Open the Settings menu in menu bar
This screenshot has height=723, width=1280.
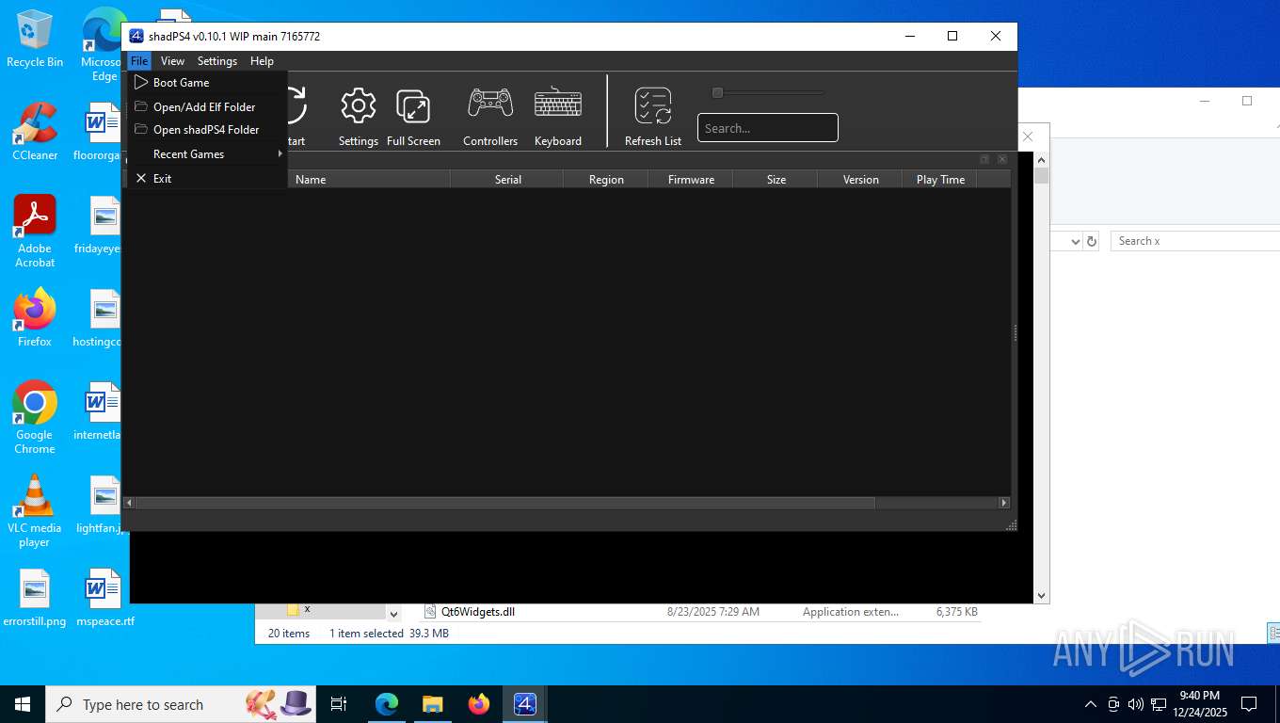(217, 61)
